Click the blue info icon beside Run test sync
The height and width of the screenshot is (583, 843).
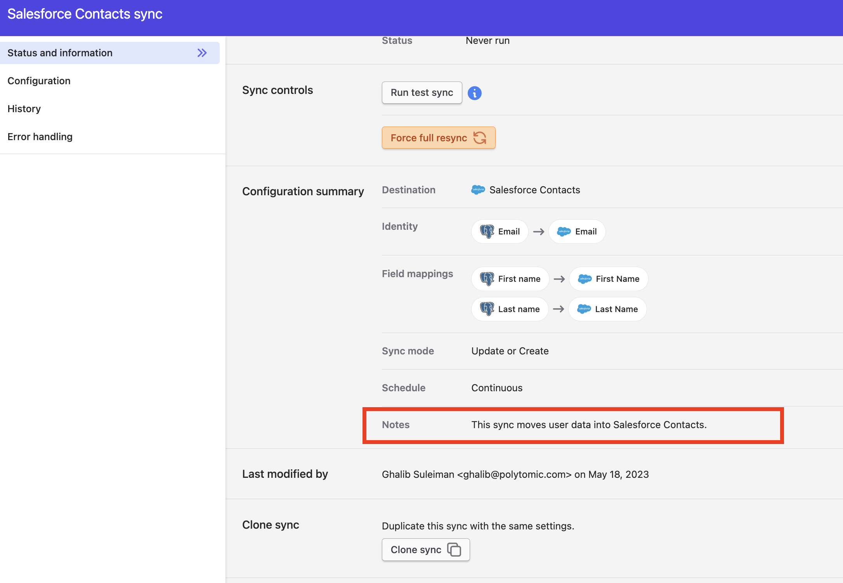click(x=474, y=93)
